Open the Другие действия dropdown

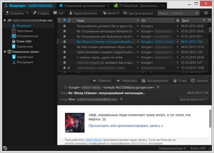tap(194, 99)
